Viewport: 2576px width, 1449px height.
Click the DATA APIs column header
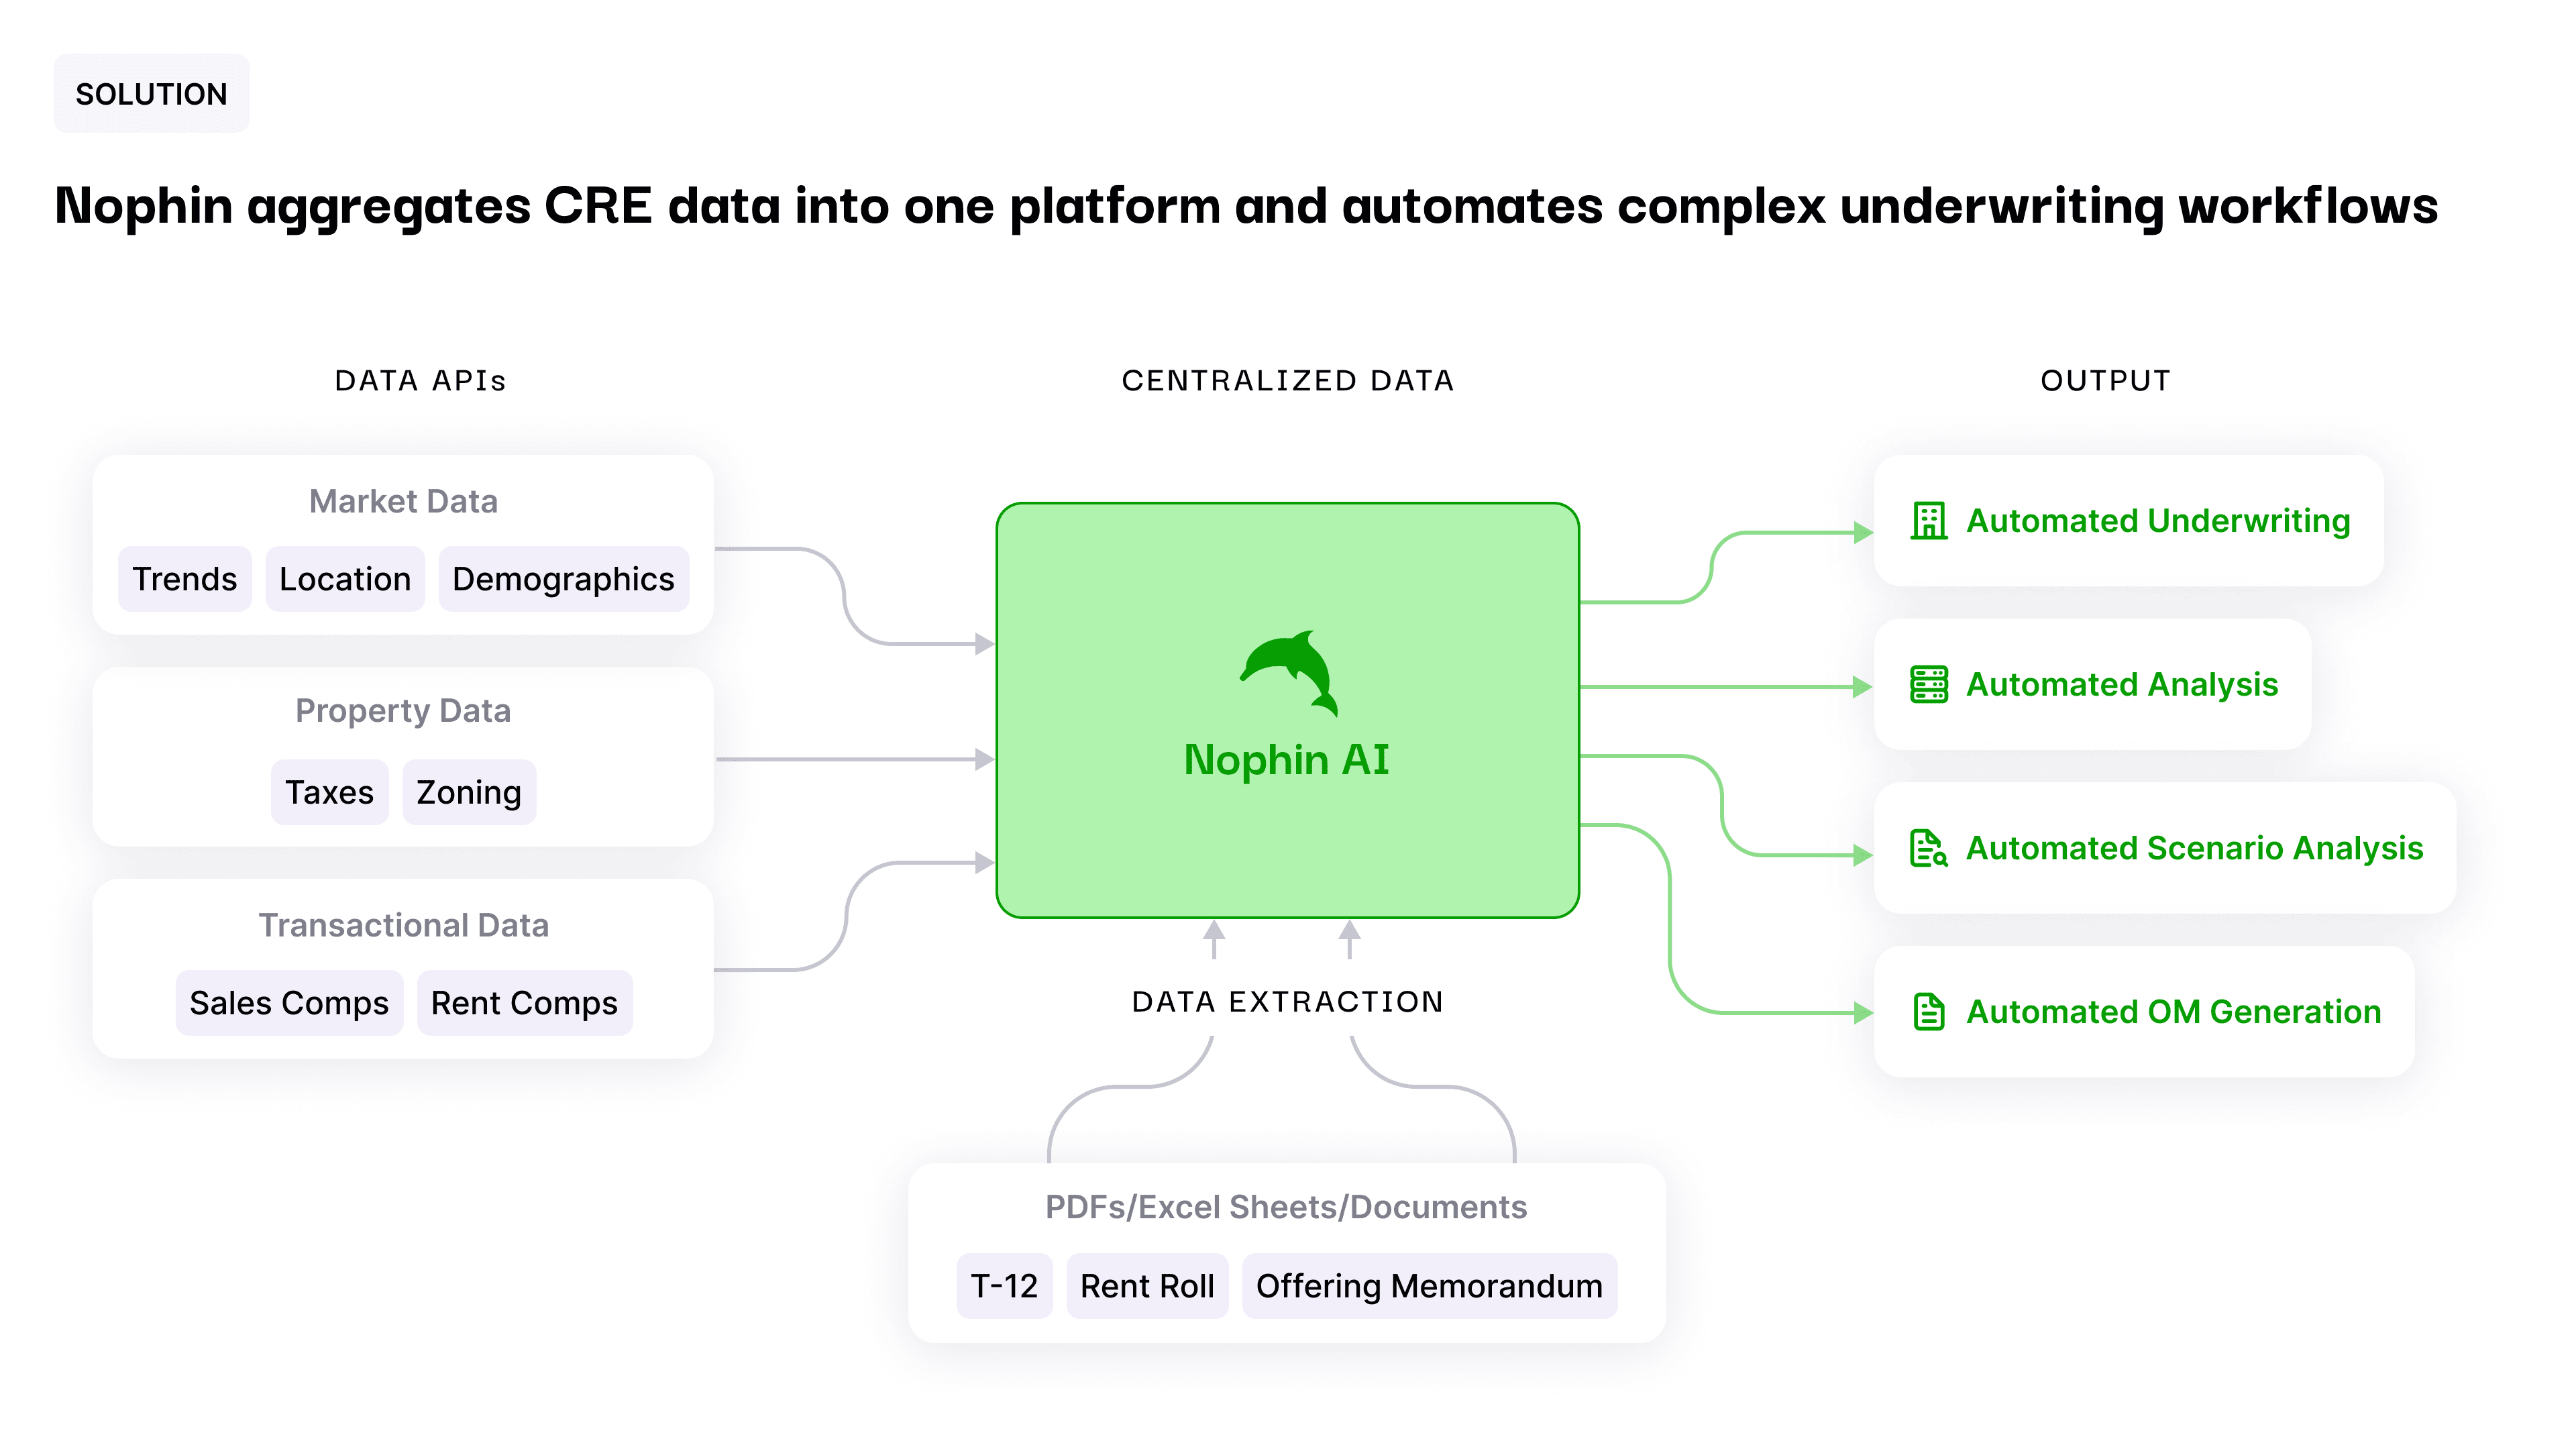pos(420,381)
